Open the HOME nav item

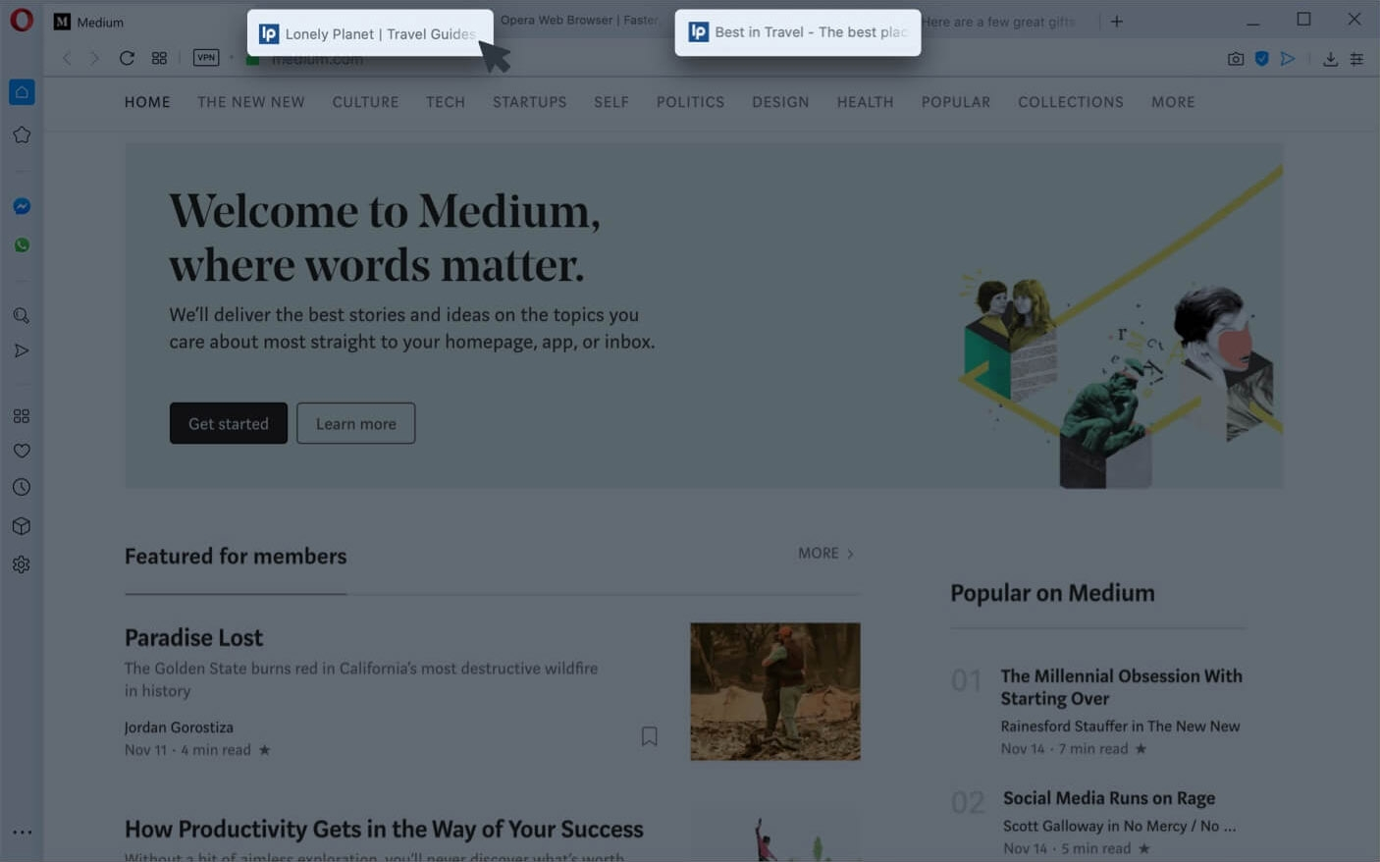[147, 102]
